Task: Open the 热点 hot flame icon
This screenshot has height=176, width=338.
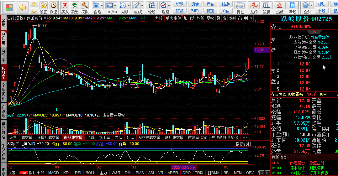Action: [x=280, y=5]
